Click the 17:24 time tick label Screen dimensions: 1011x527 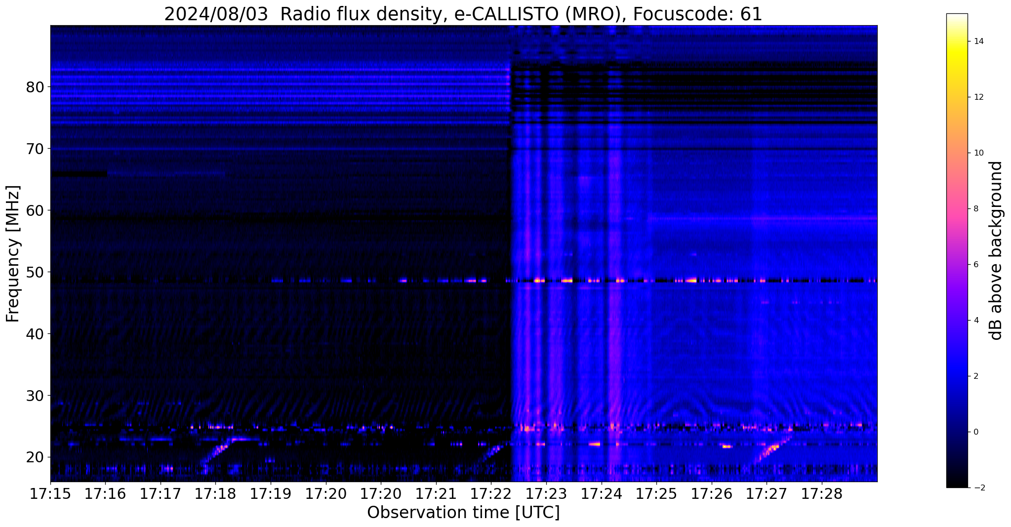[x=601, y=494]
